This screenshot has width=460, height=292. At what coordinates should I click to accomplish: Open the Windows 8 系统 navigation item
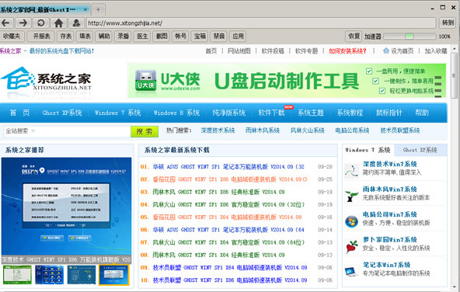(x=176, y=113)
